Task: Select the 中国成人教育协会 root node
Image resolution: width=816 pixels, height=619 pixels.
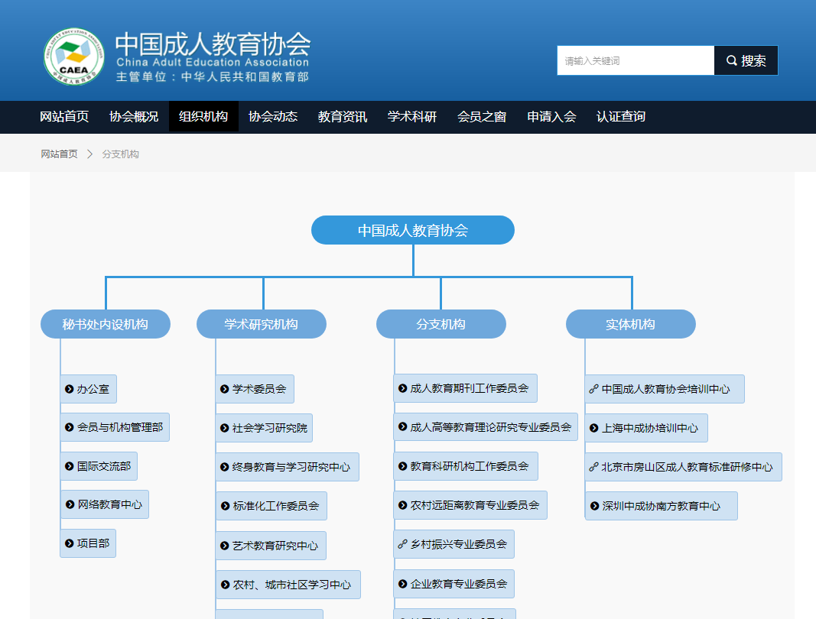Action: point(413,230)
